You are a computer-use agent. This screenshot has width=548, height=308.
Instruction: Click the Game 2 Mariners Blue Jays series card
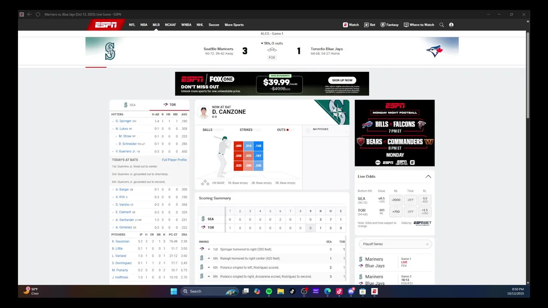pos(395,280)
